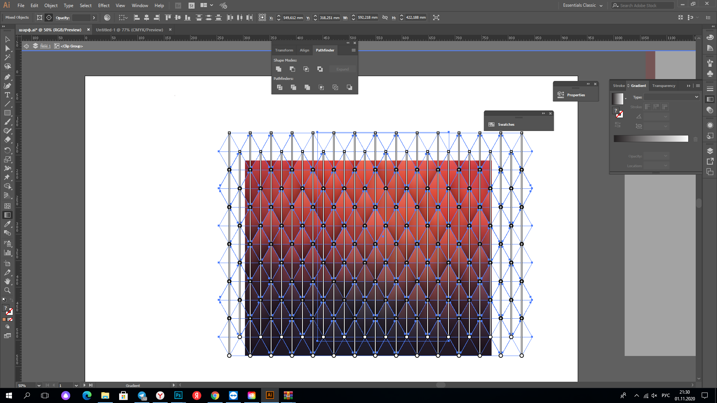This screenshot has width=717, height=403.
Task: Select the Type tool
Action: (x=7, y=95)
